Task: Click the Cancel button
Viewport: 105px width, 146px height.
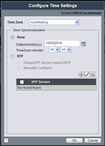Action: coord(93,140)
